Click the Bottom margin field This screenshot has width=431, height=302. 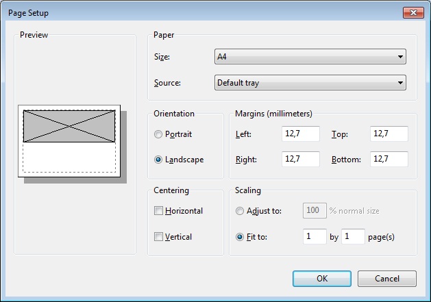point(389,160)
